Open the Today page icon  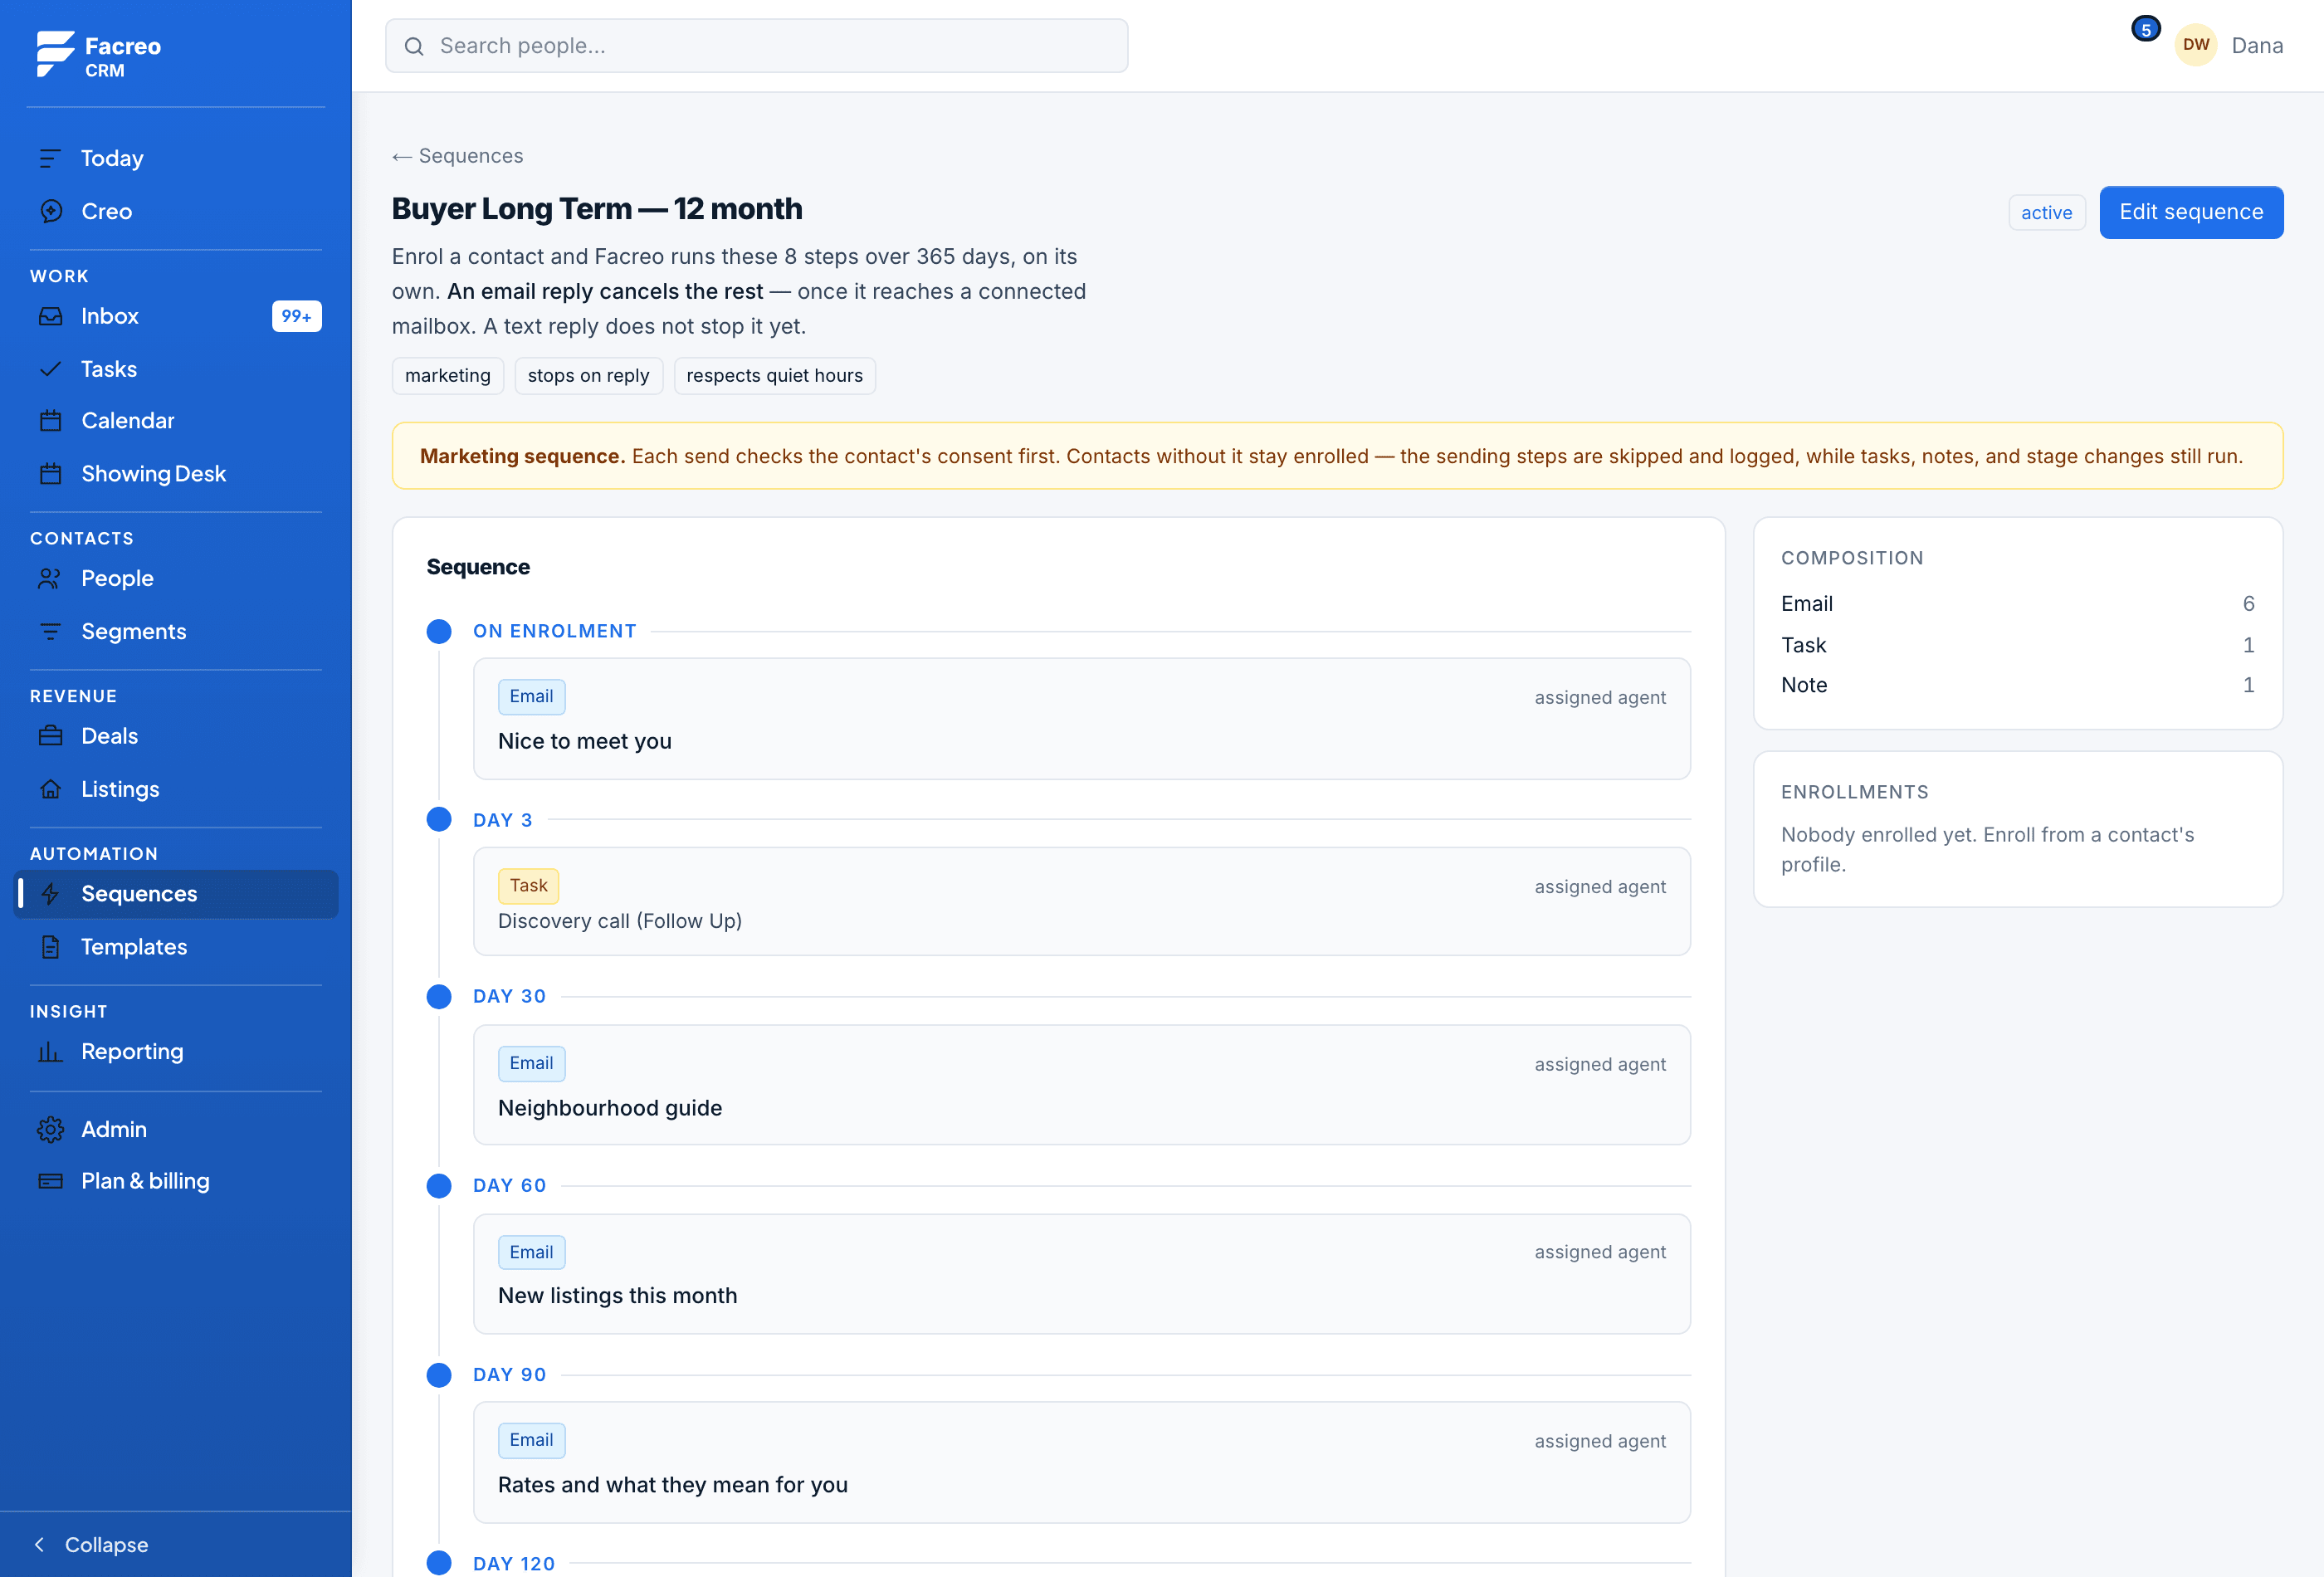[50, 158]
